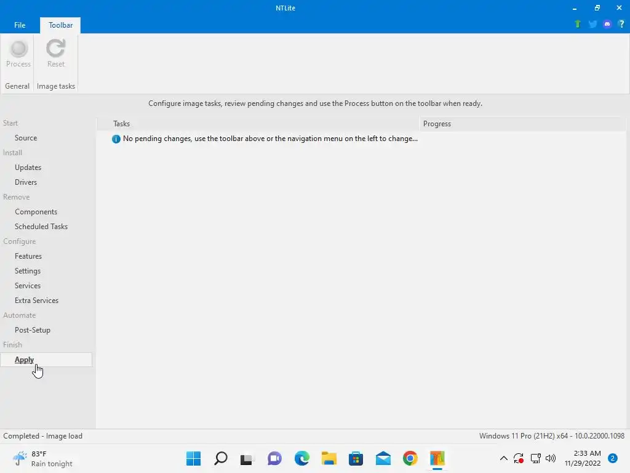Image resolution: width=630 pixels, height=473 pixels.
Task: Click the sync status tray icon
Action: coord(519,458)
